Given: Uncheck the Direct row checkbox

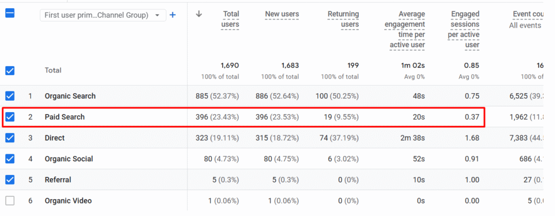Looking at the screenshot, I should 10,138.
